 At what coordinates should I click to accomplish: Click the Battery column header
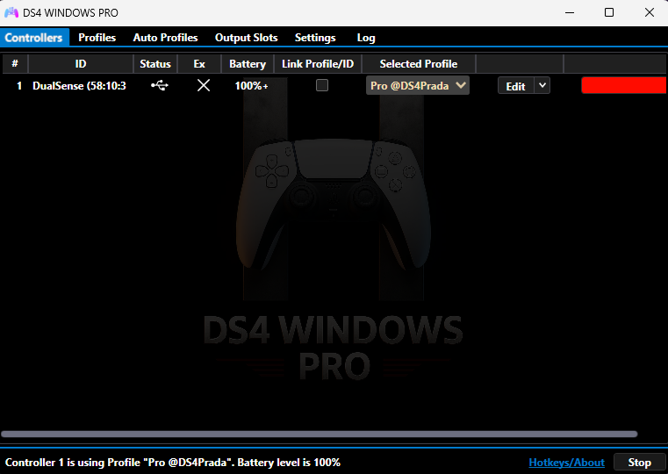click(x=248, y=64)
